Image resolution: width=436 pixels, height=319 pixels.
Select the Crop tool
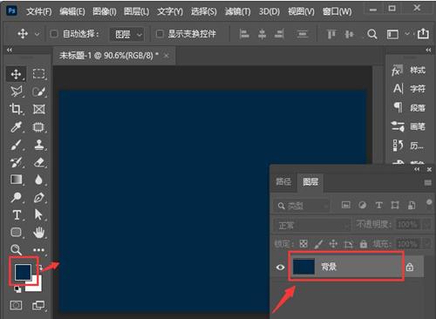pyautogui.click(x=16, y=109)
